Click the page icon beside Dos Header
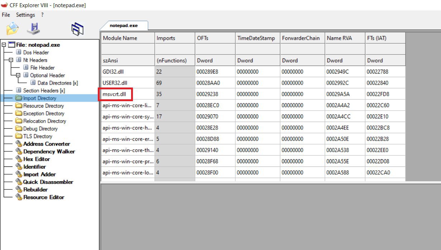 pos(19,52)
